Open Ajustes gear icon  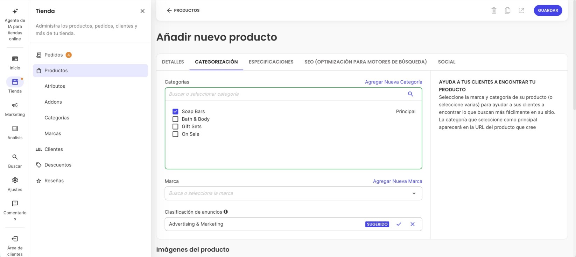coord(15,180)
